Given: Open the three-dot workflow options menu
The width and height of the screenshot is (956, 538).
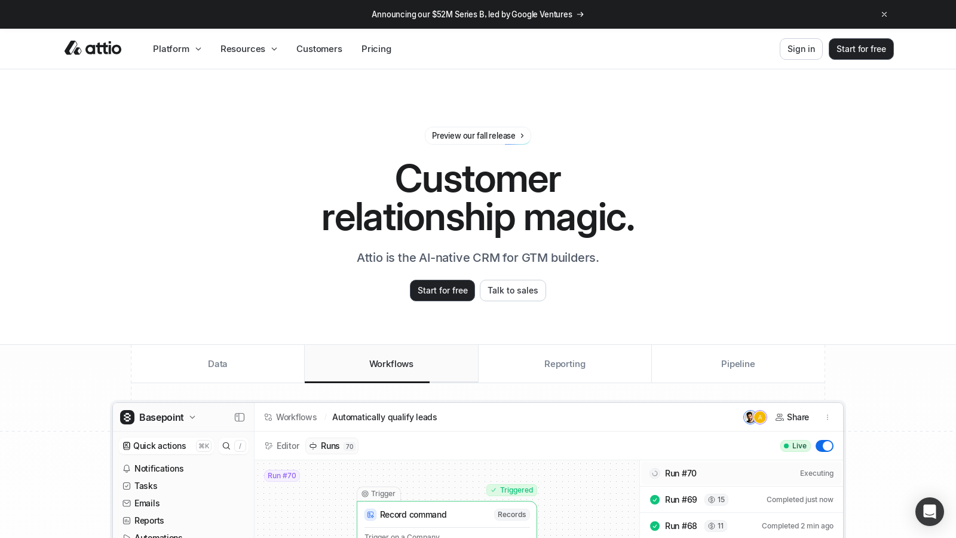Looking at the screenshot, I should pos(828,417).
